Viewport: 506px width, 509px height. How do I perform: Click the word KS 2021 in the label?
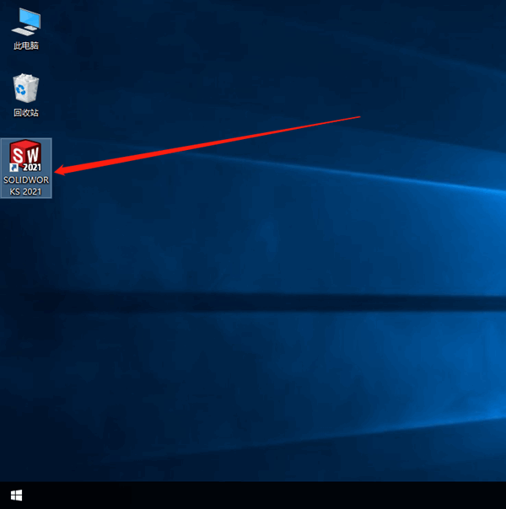26,191
